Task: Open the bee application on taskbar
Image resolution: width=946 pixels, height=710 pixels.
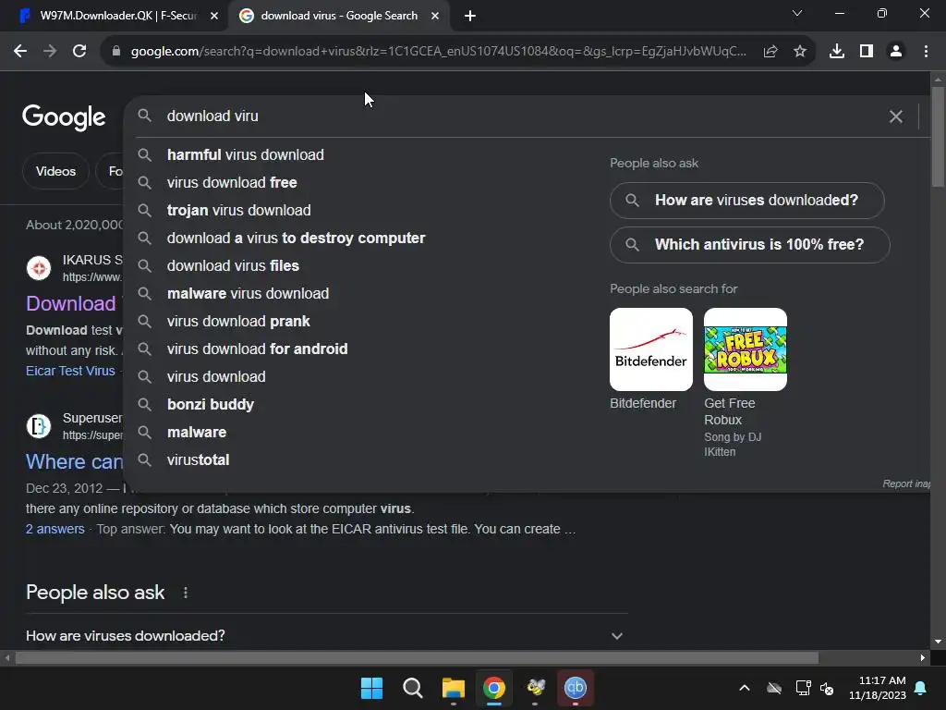Action: tap(535, 688)
